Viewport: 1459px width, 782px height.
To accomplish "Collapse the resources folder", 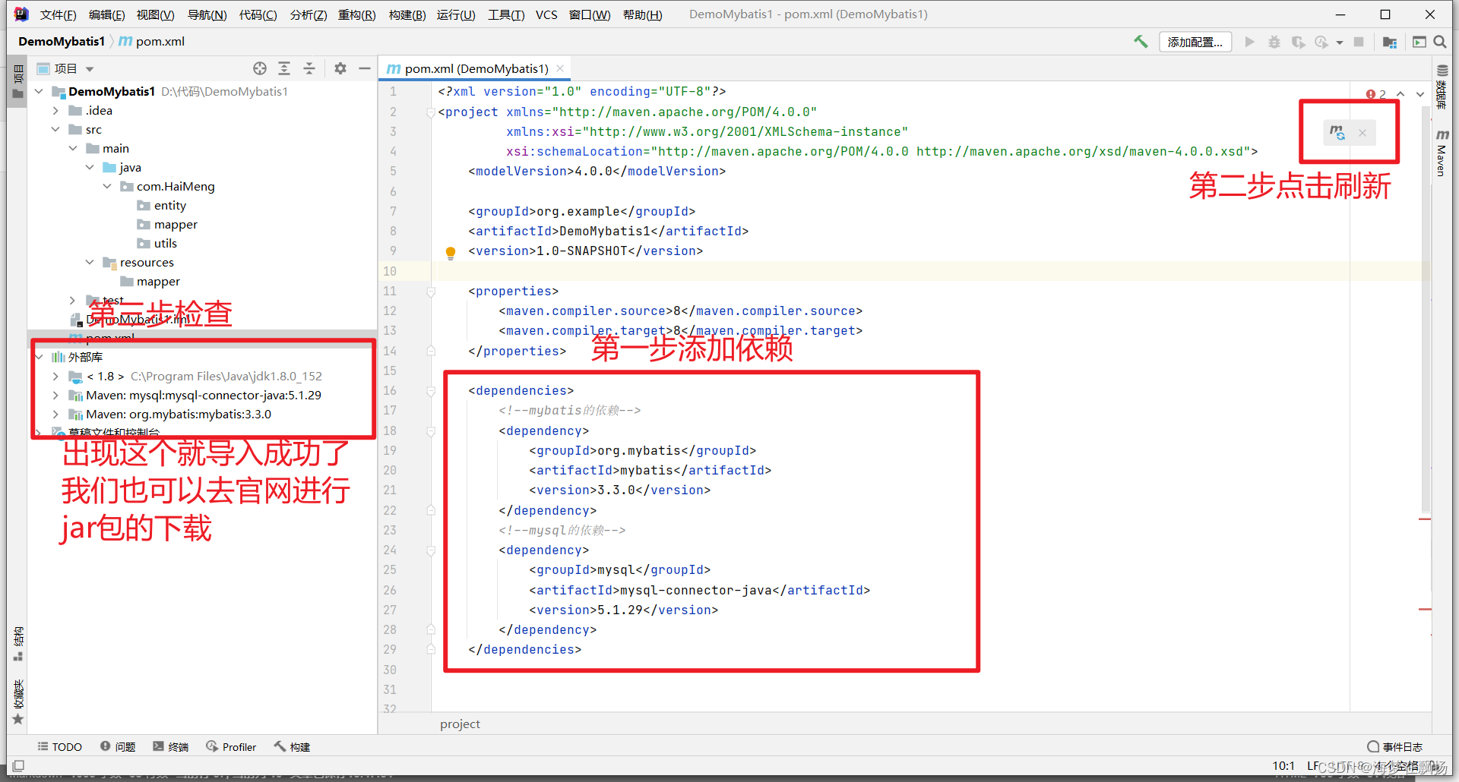I will coord(90,262).
